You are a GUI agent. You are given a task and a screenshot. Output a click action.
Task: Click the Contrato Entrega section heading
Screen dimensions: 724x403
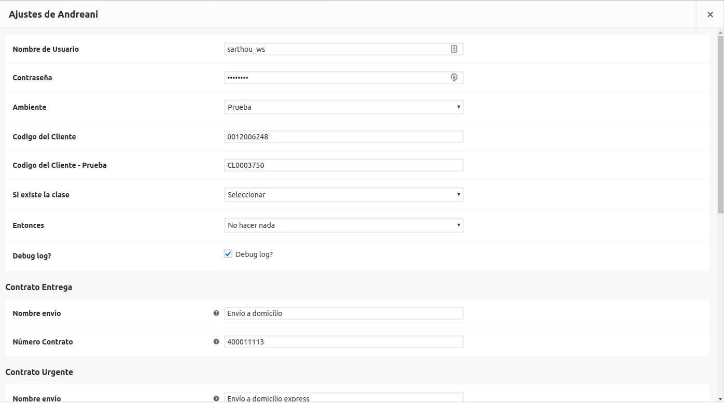click(39, 287)
